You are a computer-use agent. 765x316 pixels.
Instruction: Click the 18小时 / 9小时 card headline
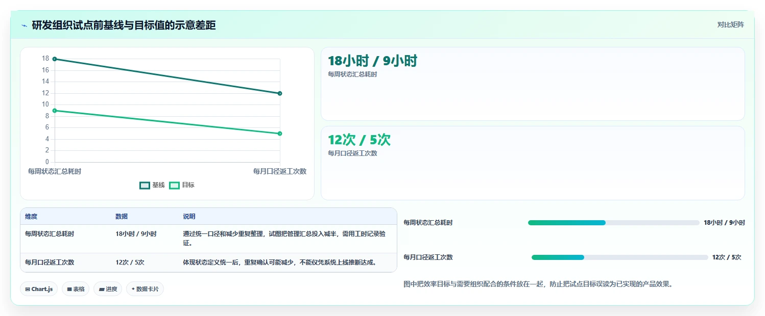point(372,61)
